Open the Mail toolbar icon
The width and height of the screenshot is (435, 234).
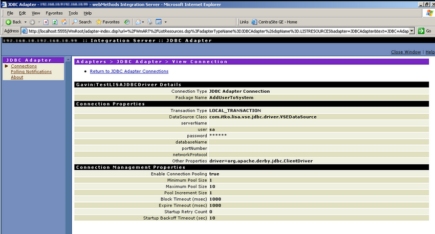[x=139, y=22]
